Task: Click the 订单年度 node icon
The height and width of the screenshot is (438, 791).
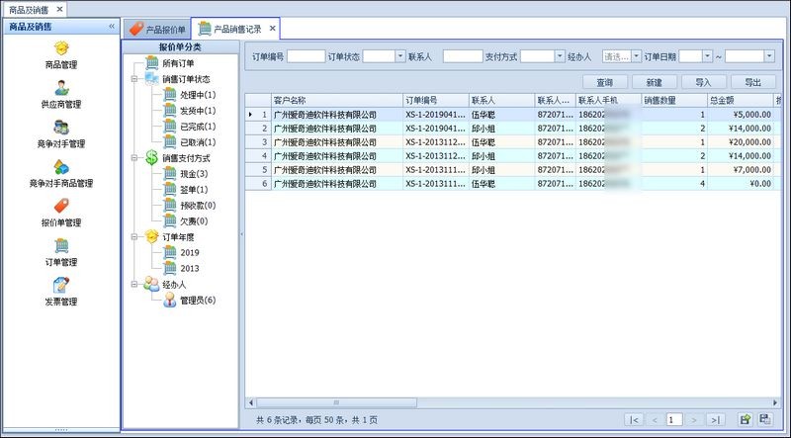Action: tap(152, 236)
